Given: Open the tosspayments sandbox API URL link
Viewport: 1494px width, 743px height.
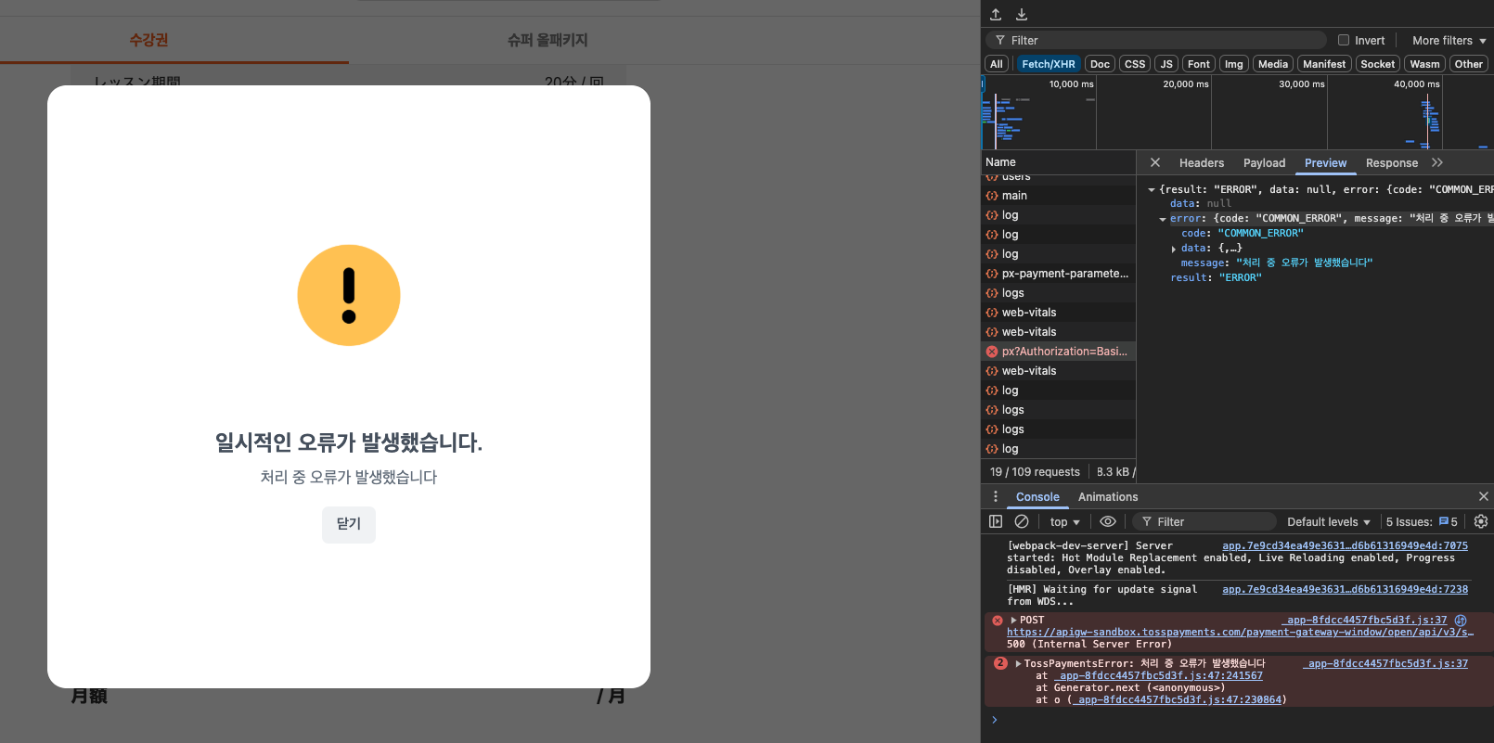Looking at the screenshot, I should point(1240,632).
